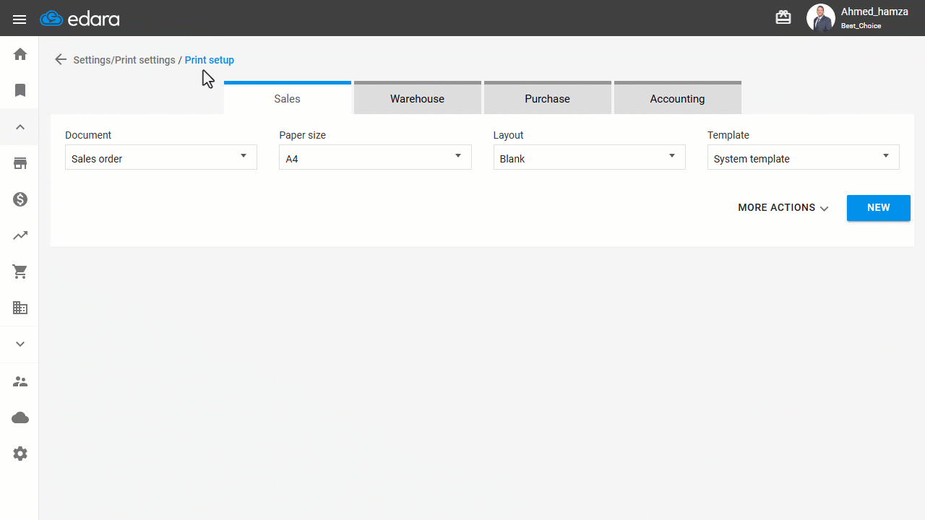Viewport: 925px width, 520px height.
Task: Select the Sales tab
Action: click(288, 97)
